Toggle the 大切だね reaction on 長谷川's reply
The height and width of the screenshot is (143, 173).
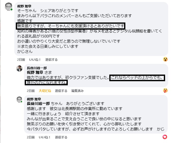(45, 91)
